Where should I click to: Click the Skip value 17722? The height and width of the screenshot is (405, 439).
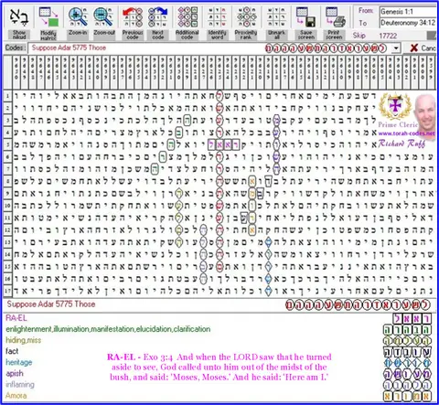(388, 36)
